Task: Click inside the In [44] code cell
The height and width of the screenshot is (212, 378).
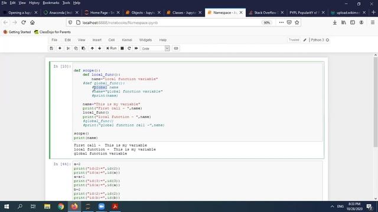Action: click(x=198, y=181)
